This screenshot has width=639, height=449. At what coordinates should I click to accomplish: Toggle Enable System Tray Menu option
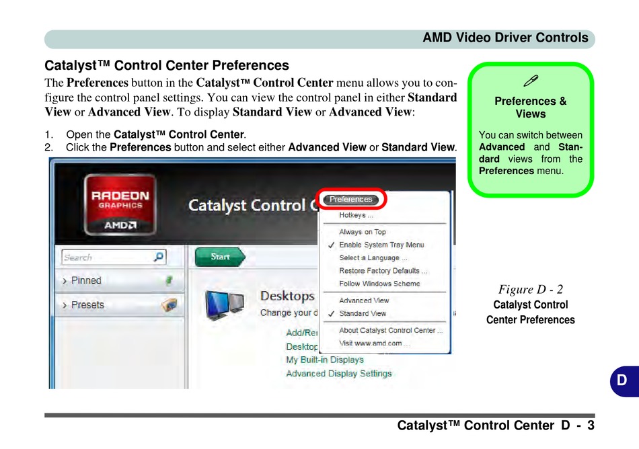[x=381, y=245]
